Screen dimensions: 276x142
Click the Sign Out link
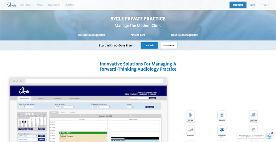pyautogui.click(x=153, y=94)
